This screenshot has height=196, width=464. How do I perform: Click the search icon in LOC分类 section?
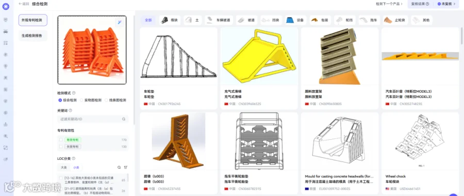pos(119,167)
